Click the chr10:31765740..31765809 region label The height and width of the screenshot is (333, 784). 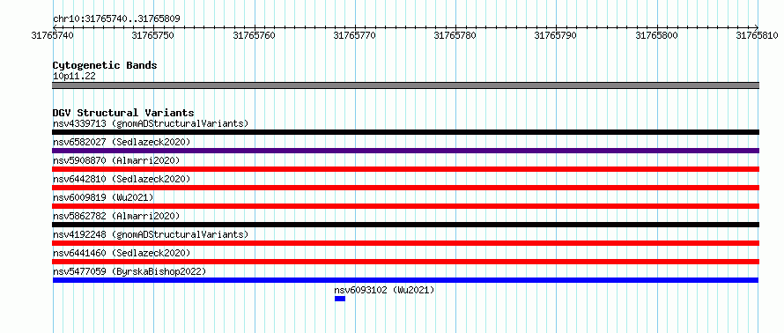coord(116,19)
